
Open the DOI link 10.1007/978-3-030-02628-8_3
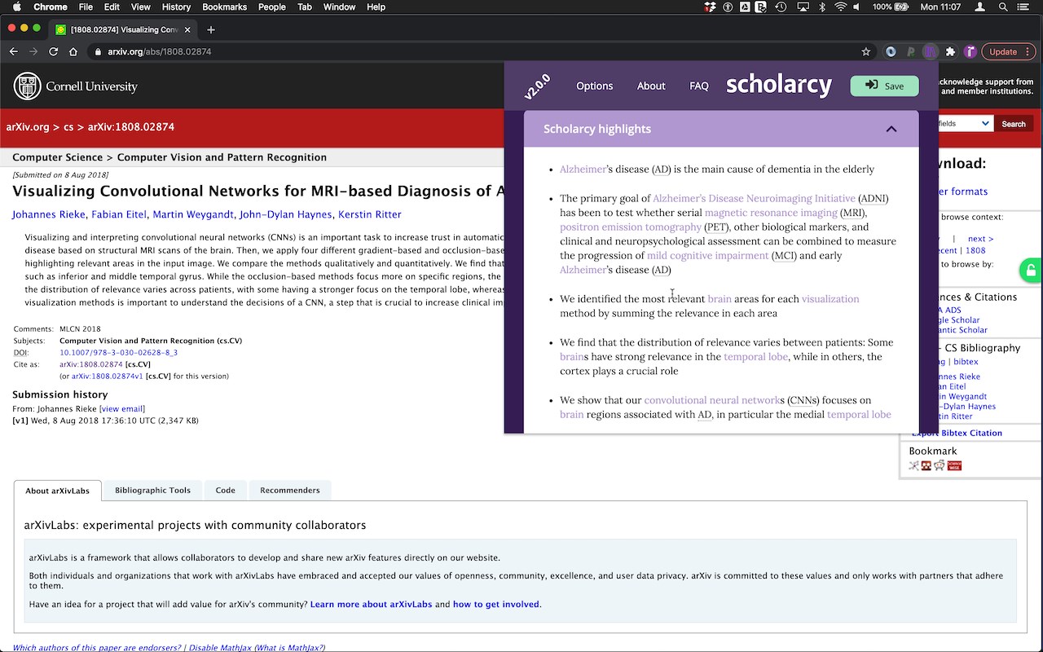118,353
